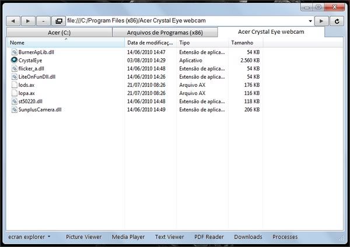Switch to the Acer (C:) tab
350x247 pixels.
pos(59,33)
